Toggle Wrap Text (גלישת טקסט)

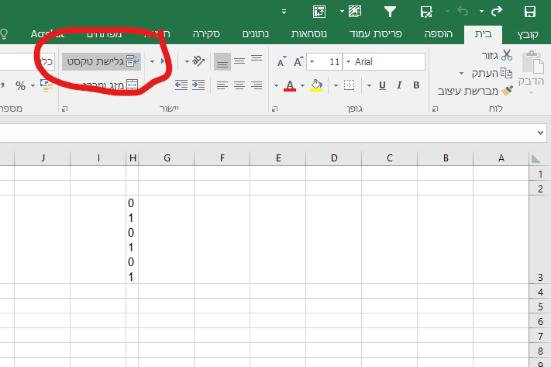102,61
